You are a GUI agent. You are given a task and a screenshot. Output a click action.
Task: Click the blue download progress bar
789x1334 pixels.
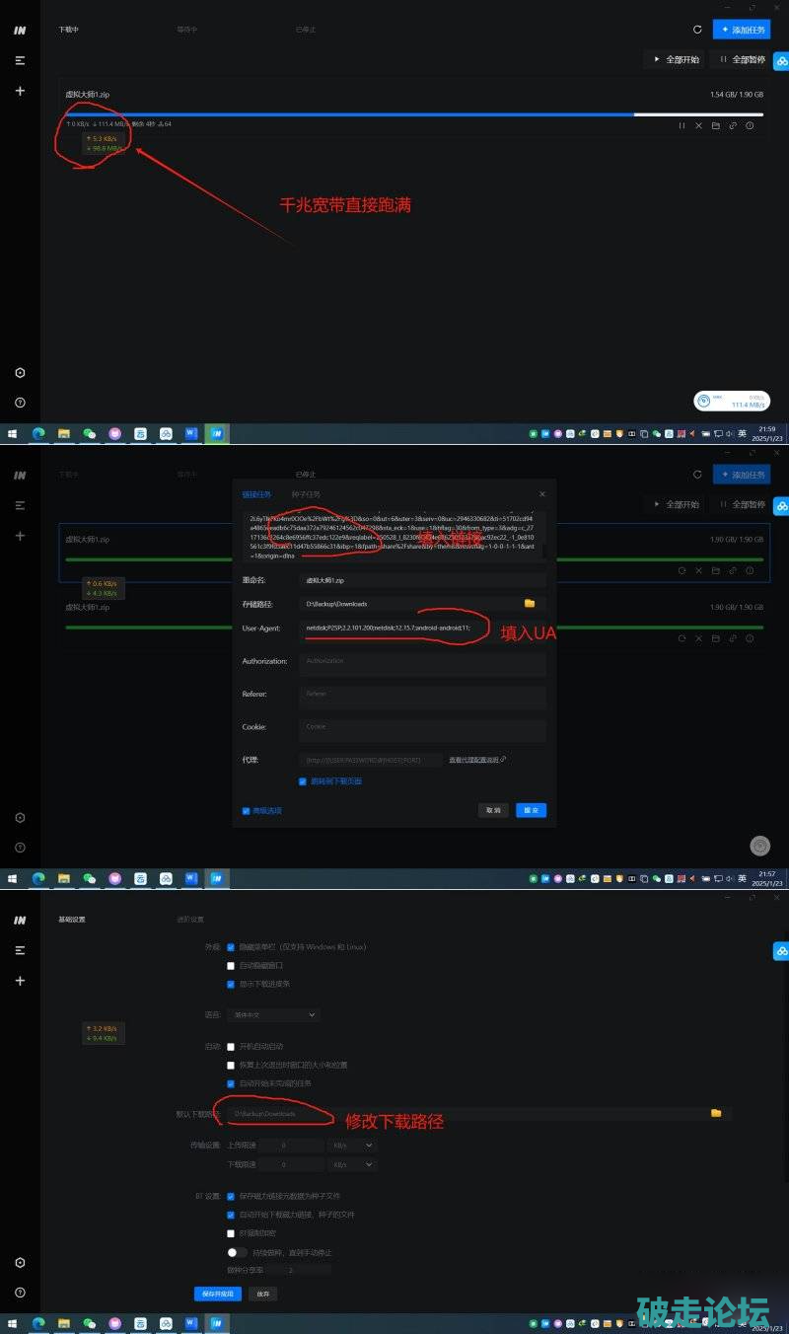click(x=345, y=114)
